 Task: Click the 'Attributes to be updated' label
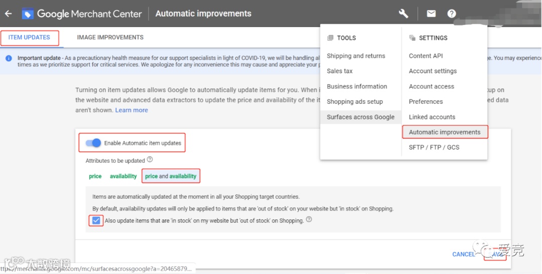115,161
